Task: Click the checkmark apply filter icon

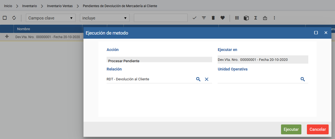Action: 194,18
